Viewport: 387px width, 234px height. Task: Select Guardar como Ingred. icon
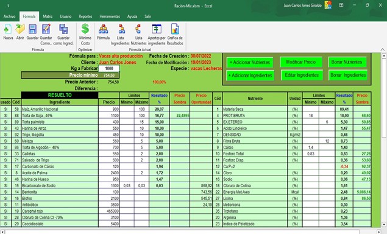tap(63, 29)
